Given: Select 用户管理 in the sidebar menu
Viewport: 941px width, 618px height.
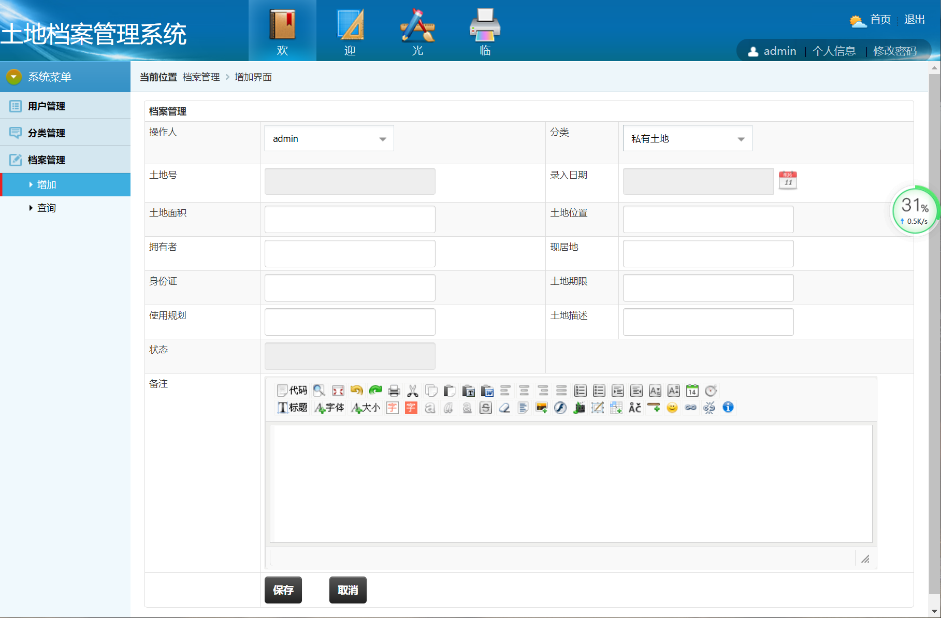Looking at the screenshot, I should point(47,106).
